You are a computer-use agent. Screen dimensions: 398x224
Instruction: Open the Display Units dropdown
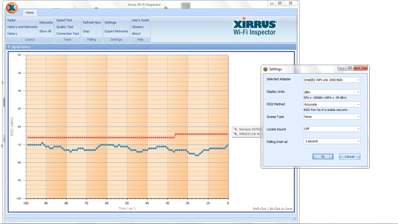click(332, 92)
